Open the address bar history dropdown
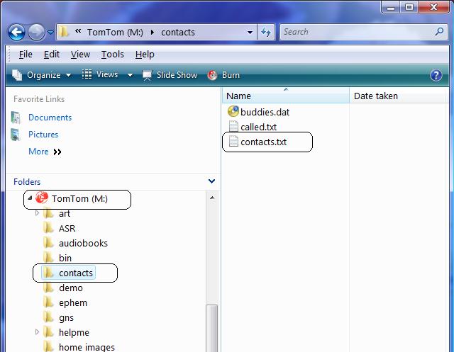Viewport: 454px width, 352px height. tap(250, 33)
